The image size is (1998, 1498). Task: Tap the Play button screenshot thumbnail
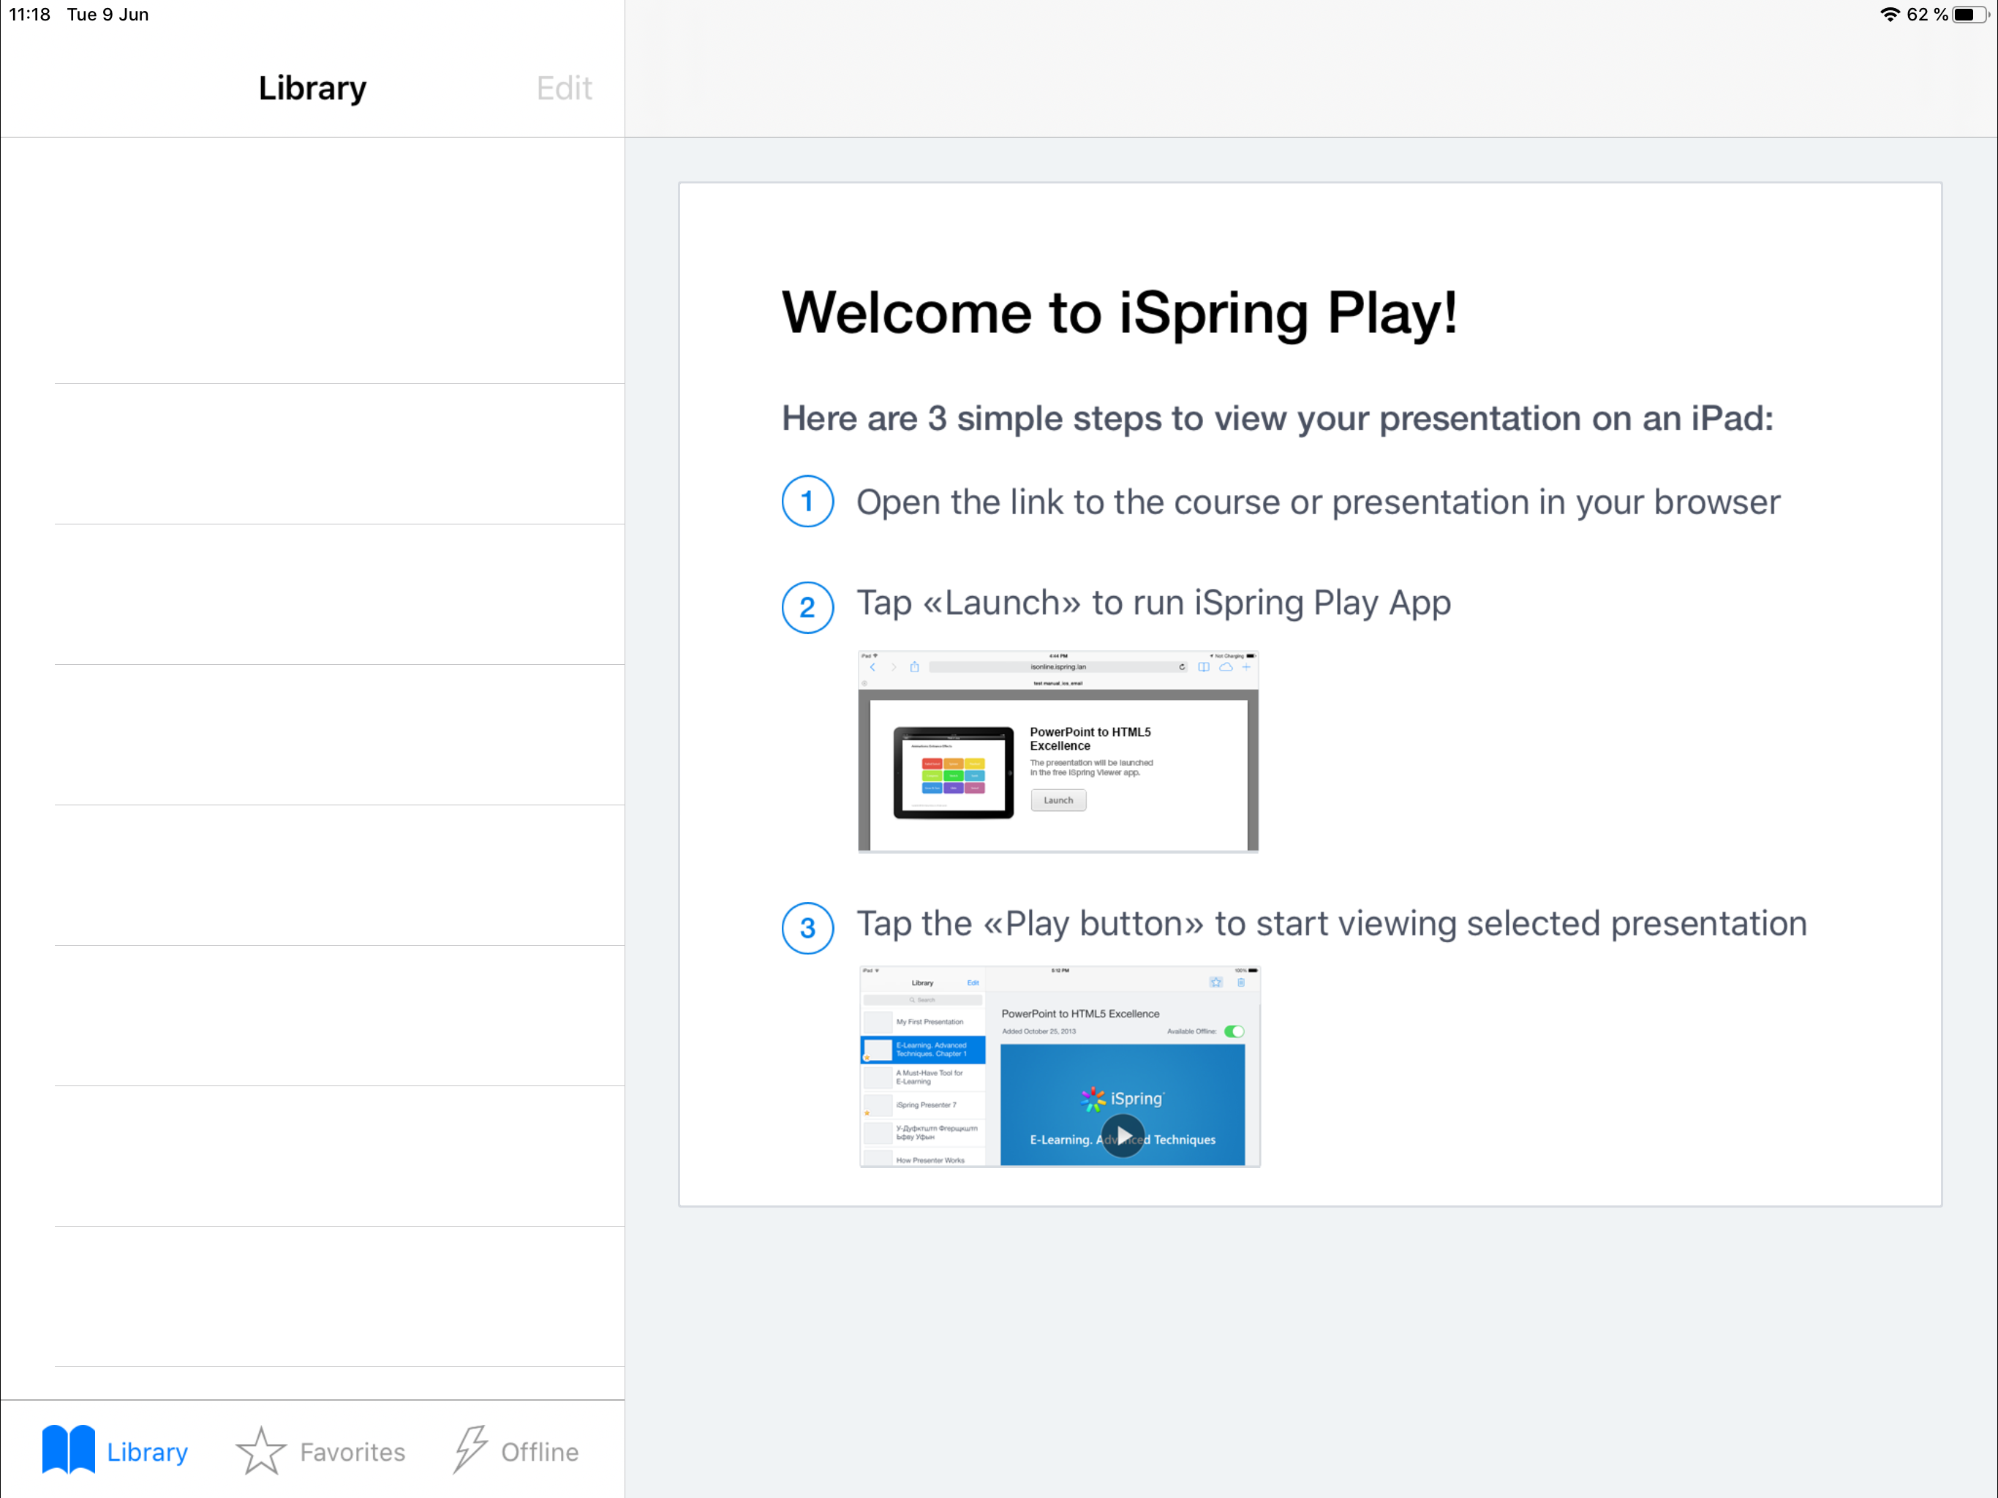(x=1060, y=1067)
